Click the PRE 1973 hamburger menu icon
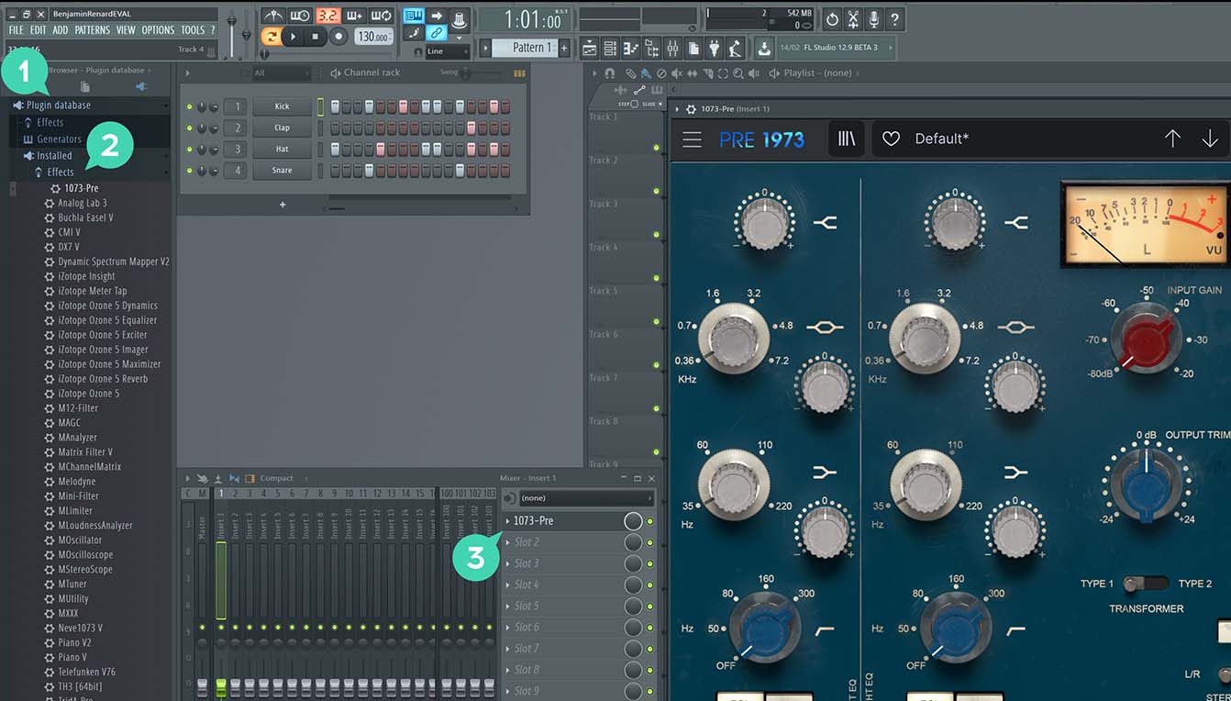 (692, 139)
